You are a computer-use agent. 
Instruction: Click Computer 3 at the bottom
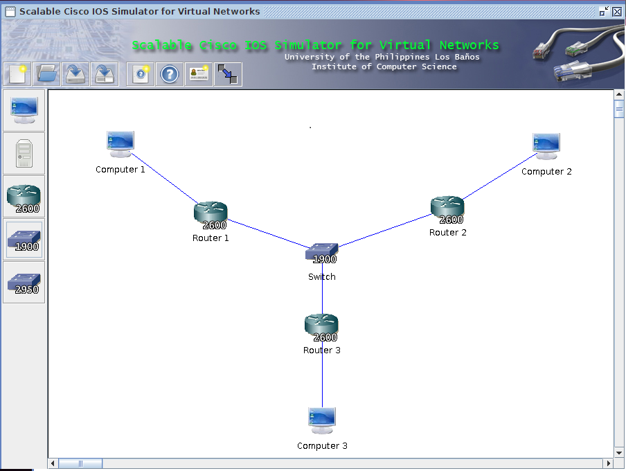tap(322, 417)
